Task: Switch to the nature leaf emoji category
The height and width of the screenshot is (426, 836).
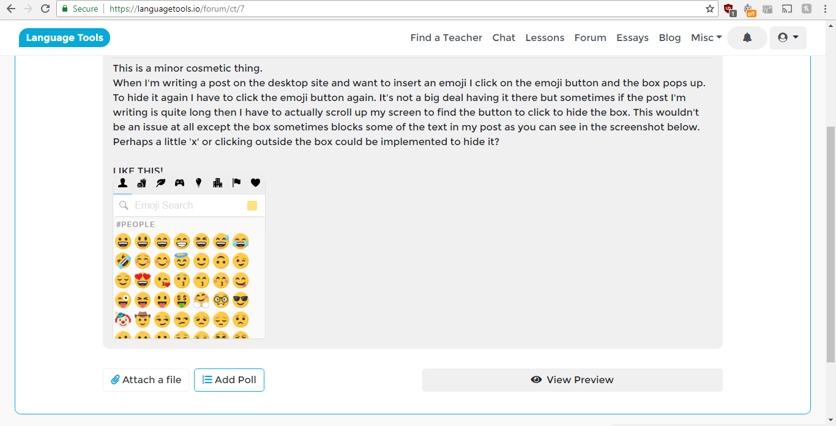Action: click(160, 182)
